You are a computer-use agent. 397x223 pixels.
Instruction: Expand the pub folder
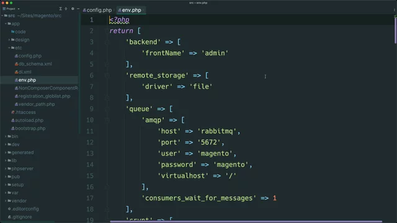pyautogui.click(x=6, y=177)
